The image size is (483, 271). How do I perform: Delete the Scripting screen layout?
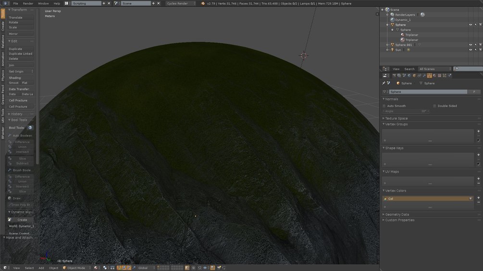109,3
